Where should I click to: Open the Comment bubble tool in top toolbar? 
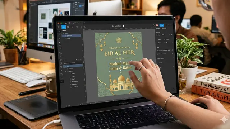[x=85, y=27]
